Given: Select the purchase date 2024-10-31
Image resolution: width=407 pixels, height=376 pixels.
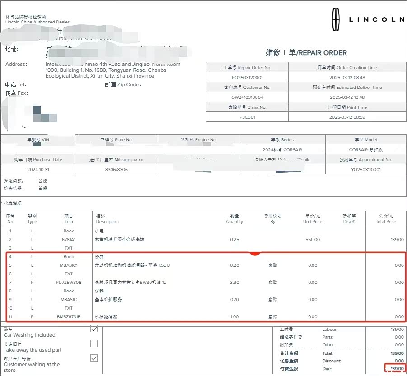Looking at the screenshot, I should tap(38, 170).
